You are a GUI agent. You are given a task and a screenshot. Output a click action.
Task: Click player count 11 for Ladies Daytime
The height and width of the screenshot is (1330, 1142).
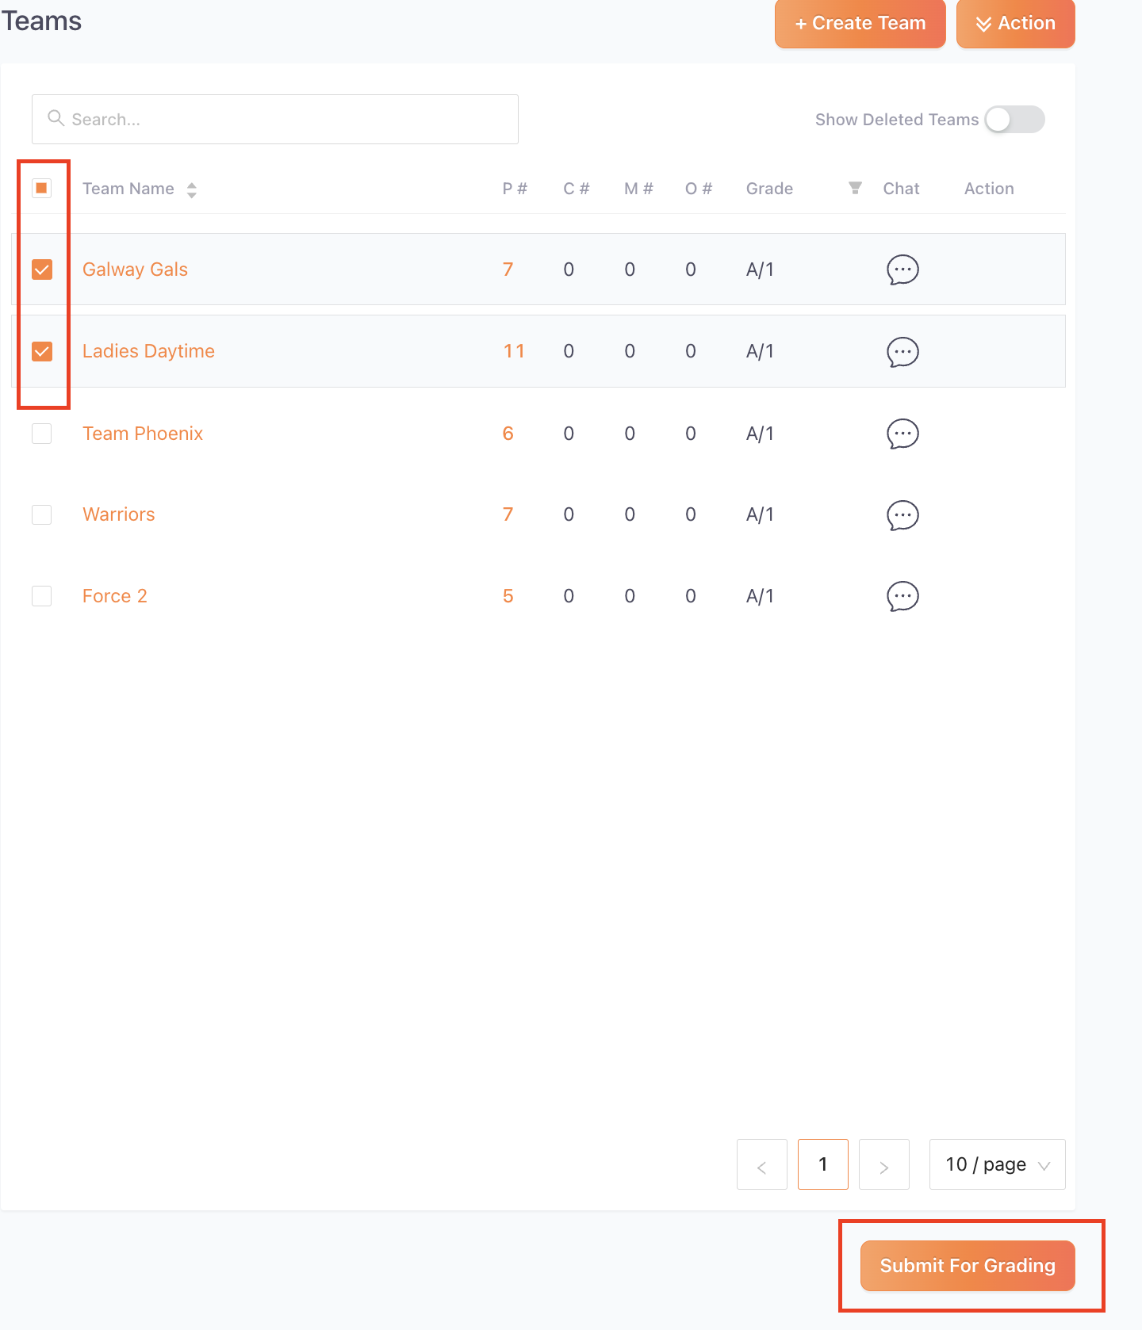tap(514, 351)
